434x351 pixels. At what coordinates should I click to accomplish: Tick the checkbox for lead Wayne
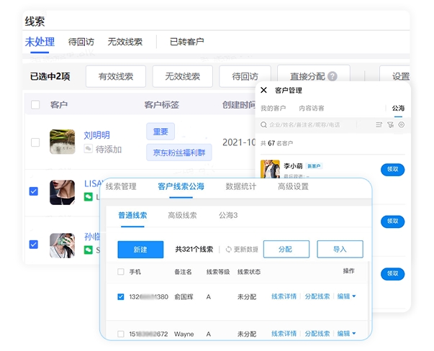[120, 334]
